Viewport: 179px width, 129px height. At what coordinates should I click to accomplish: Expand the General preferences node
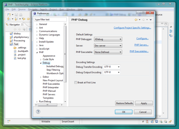coord(37,24)
